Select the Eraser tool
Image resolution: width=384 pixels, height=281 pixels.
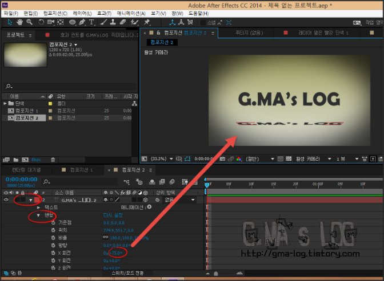[123, 22]
